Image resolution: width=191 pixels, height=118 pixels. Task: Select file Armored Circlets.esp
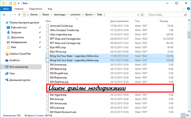coord(61,26)
